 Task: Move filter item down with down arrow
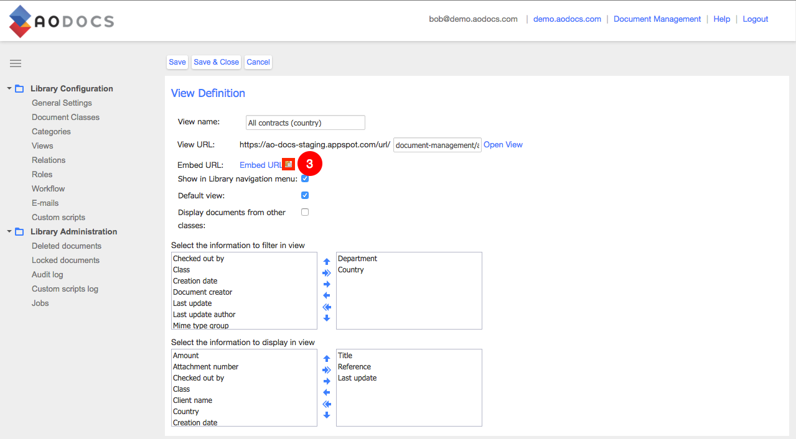327,318
